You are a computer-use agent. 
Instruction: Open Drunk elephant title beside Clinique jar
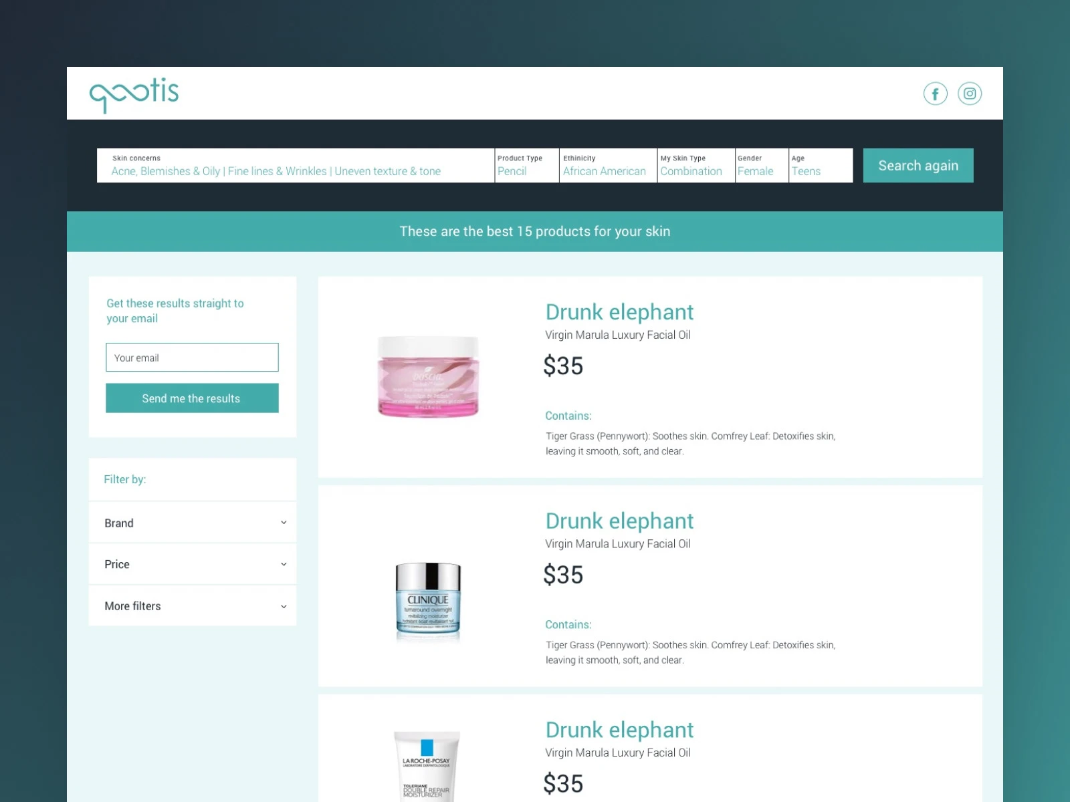pyautogui.click(x=619, y=521)
